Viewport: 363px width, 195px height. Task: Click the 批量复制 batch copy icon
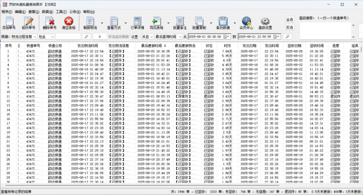[199, 23]
